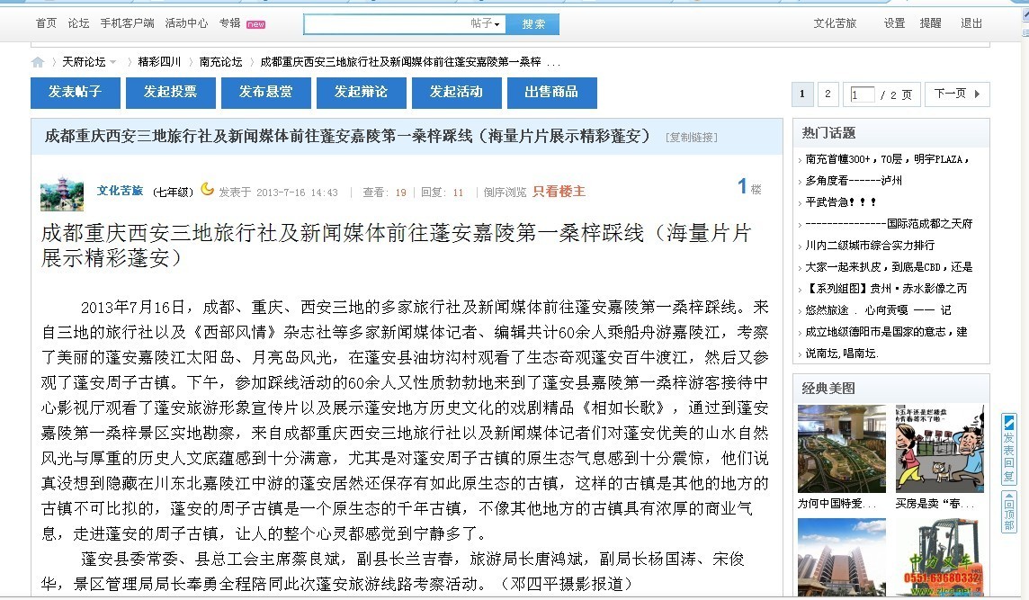Click the 发表回复 side floating icon
Viewport: 1029px width, 600px height.
1008,449
